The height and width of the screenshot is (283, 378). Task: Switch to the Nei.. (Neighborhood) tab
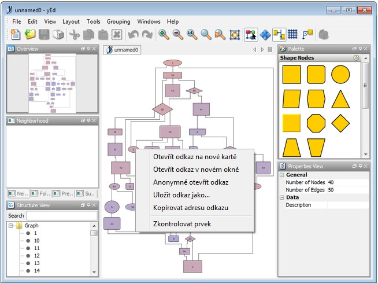pos(18,193)
